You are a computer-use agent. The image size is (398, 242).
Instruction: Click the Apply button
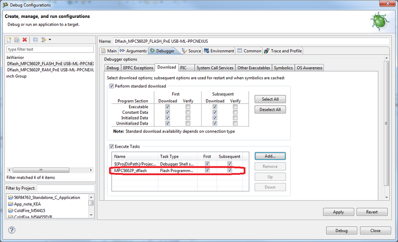pyautogui.click(x=338, y=212)
